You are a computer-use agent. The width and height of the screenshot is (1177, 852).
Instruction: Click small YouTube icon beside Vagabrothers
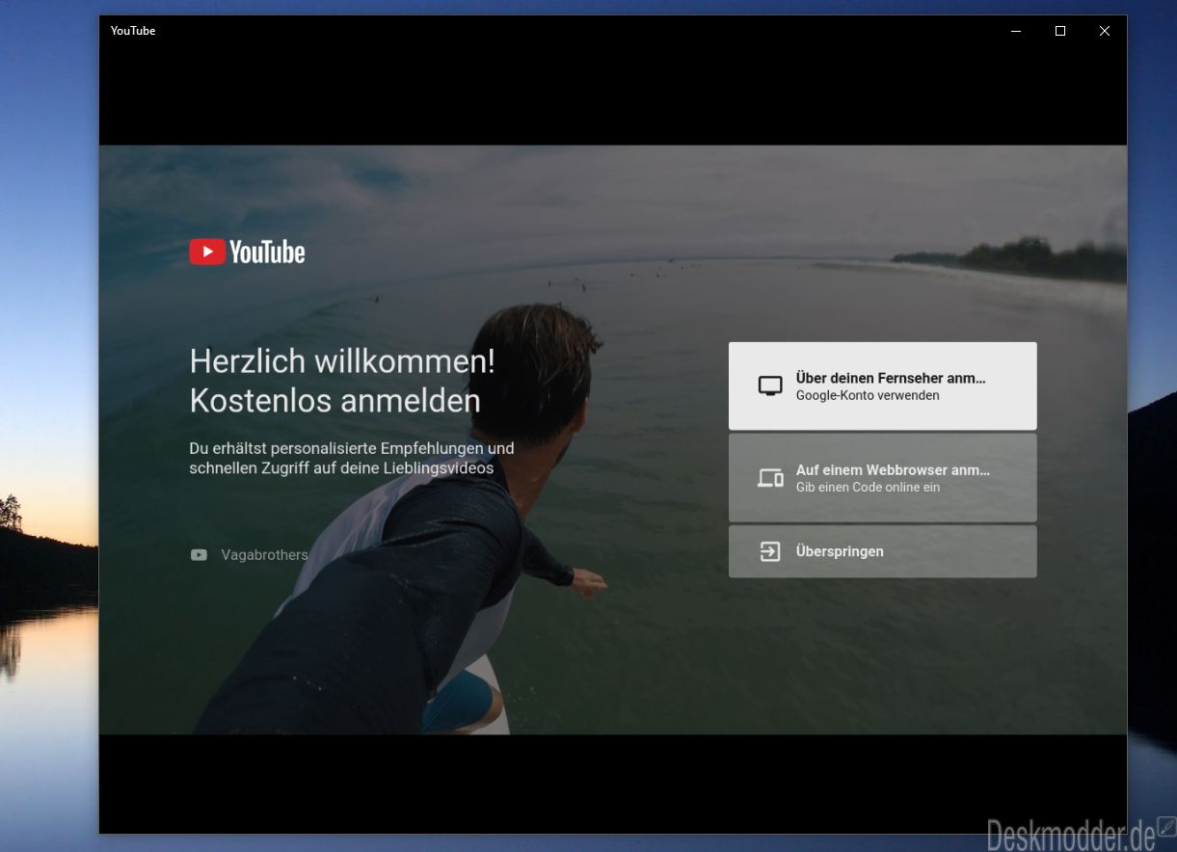pos(199,555)
